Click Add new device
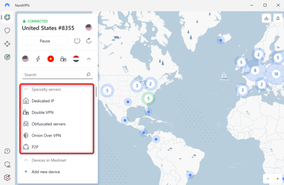284x185 pixels. (x=46, y=172)
